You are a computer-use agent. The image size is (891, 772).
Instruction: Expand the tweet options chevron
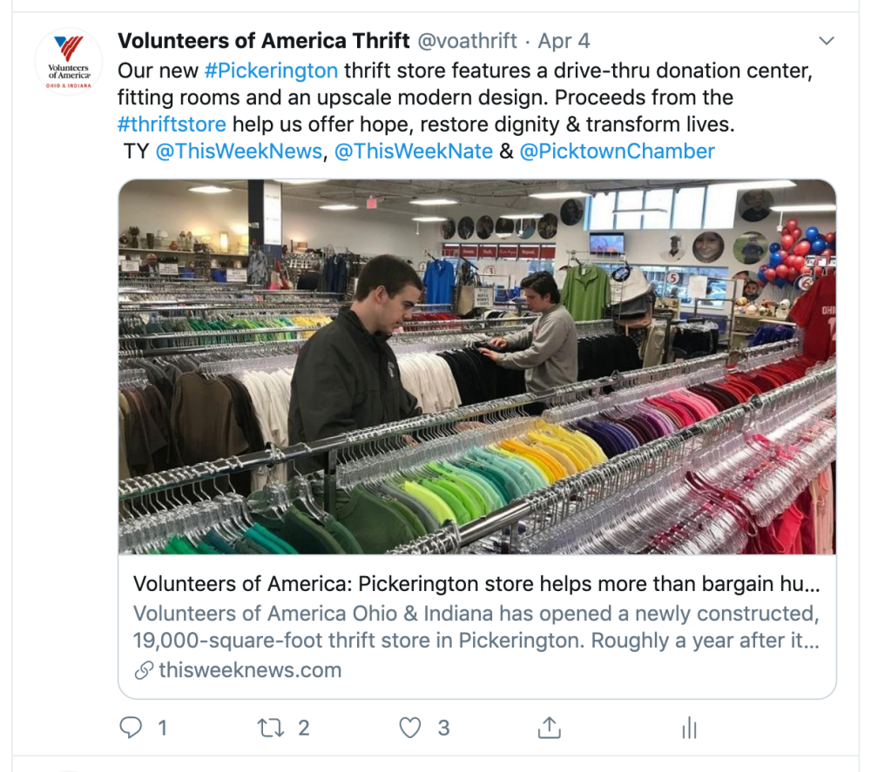827,41
